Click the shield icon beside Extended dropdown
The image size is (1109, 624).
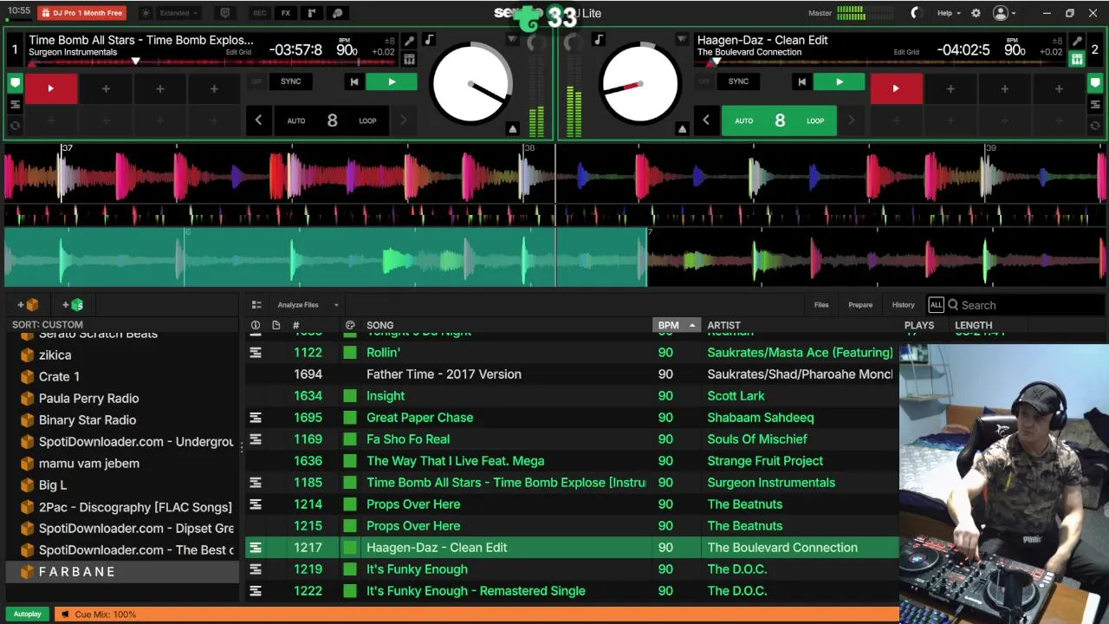pyautogui.click(x=225, y=13)
